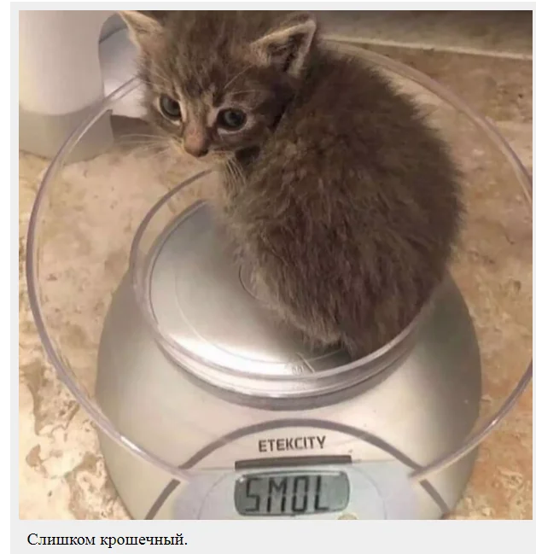Click the ETEKCITY brand logo
The image size is (536, 554).
[x=292, y=444]
